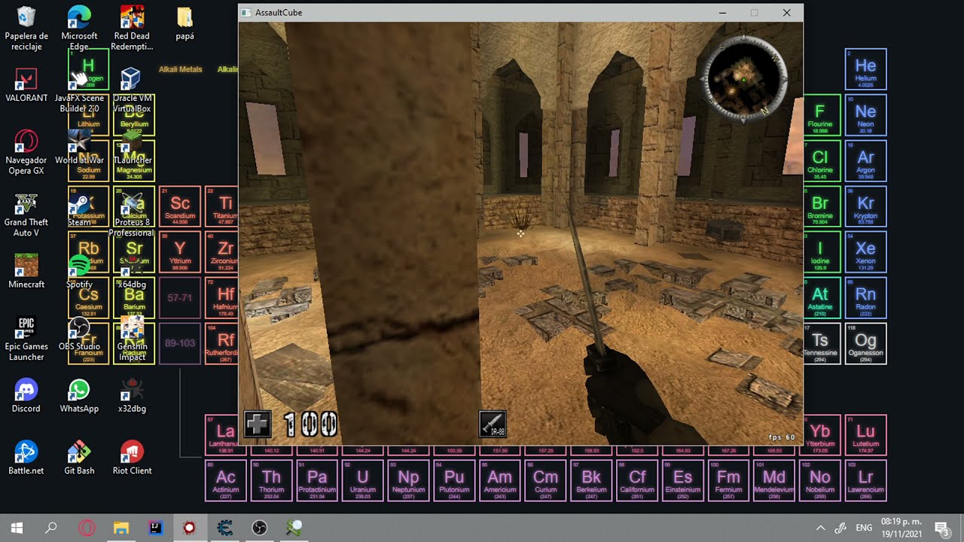
Task: Select the Steam desktop shortcut
Action: 79,210
